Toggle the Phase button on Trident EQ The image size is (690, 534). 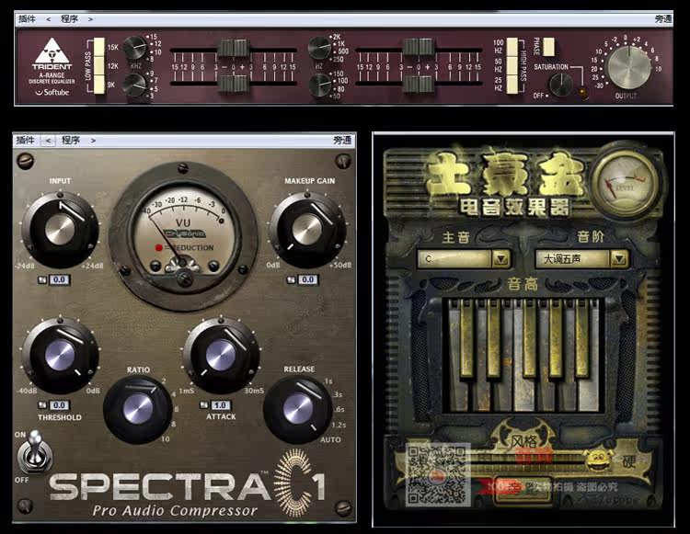click(x=548, y=47)
